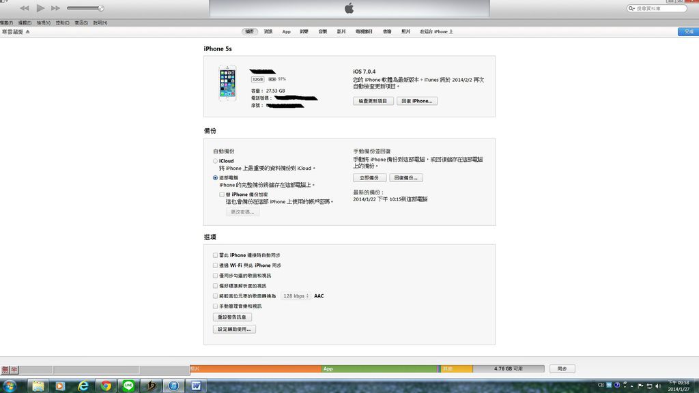Click the blue 完成 done button
This screenshot has width=699, height=393.
[x=688, y=31]
